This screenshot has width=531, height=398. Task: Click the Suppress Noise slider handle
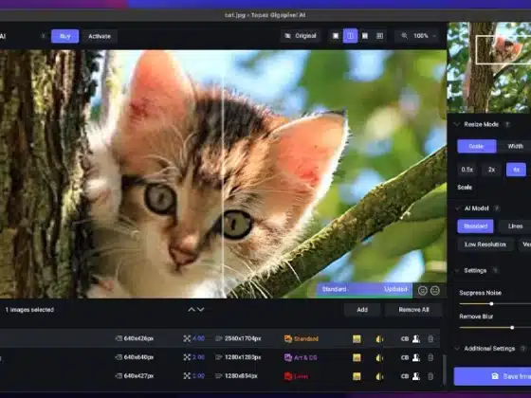point(491,304)
